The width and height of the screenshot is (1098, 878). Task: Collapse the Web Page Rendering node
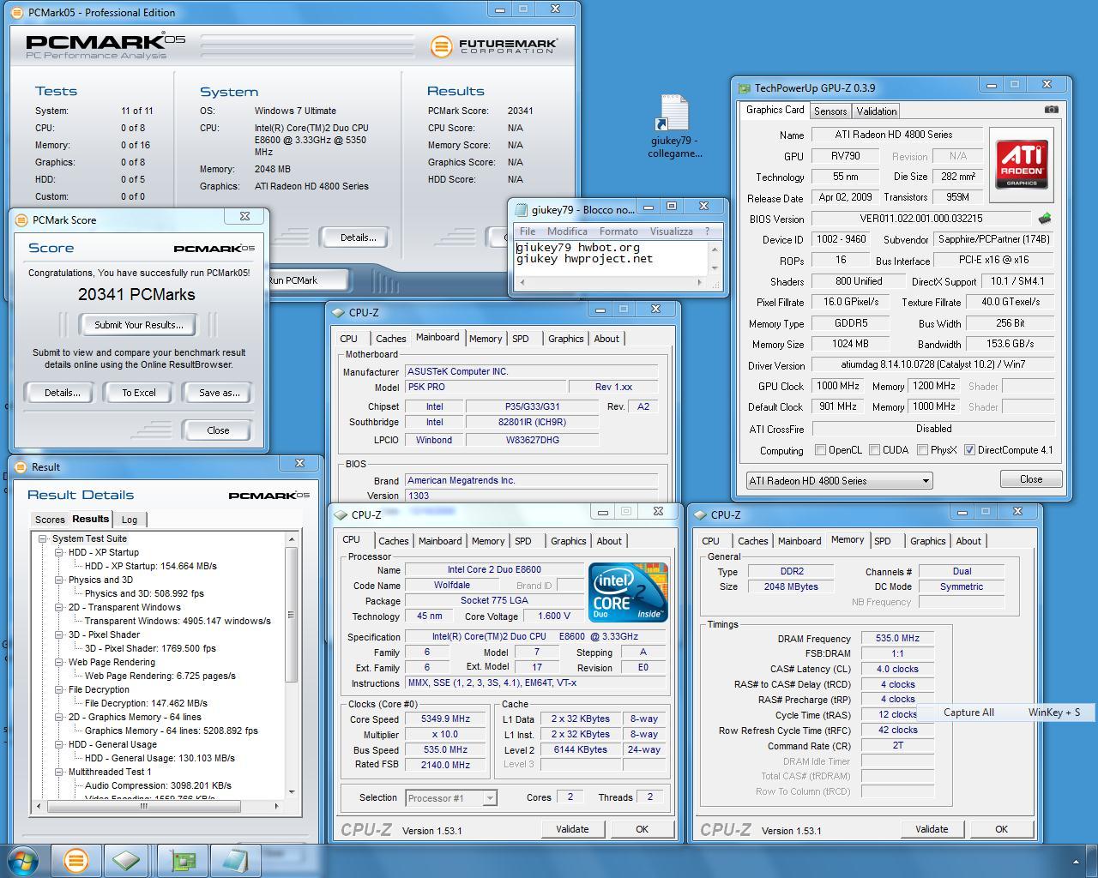[59, 662]
